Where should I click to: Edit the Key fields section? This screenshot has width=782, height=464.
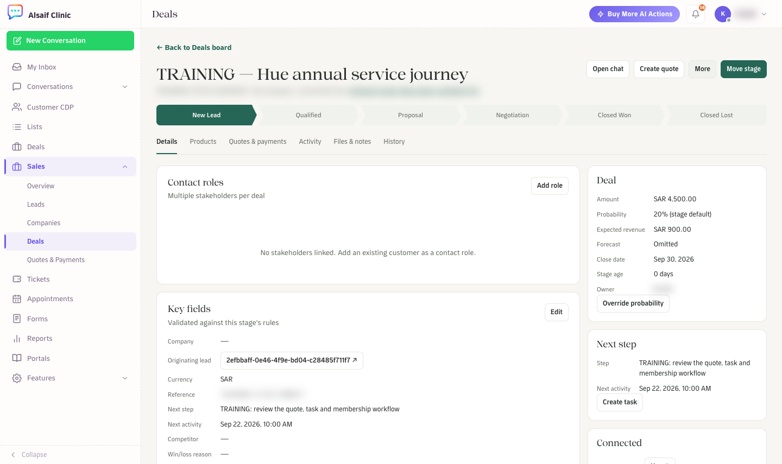pos(557,312)
